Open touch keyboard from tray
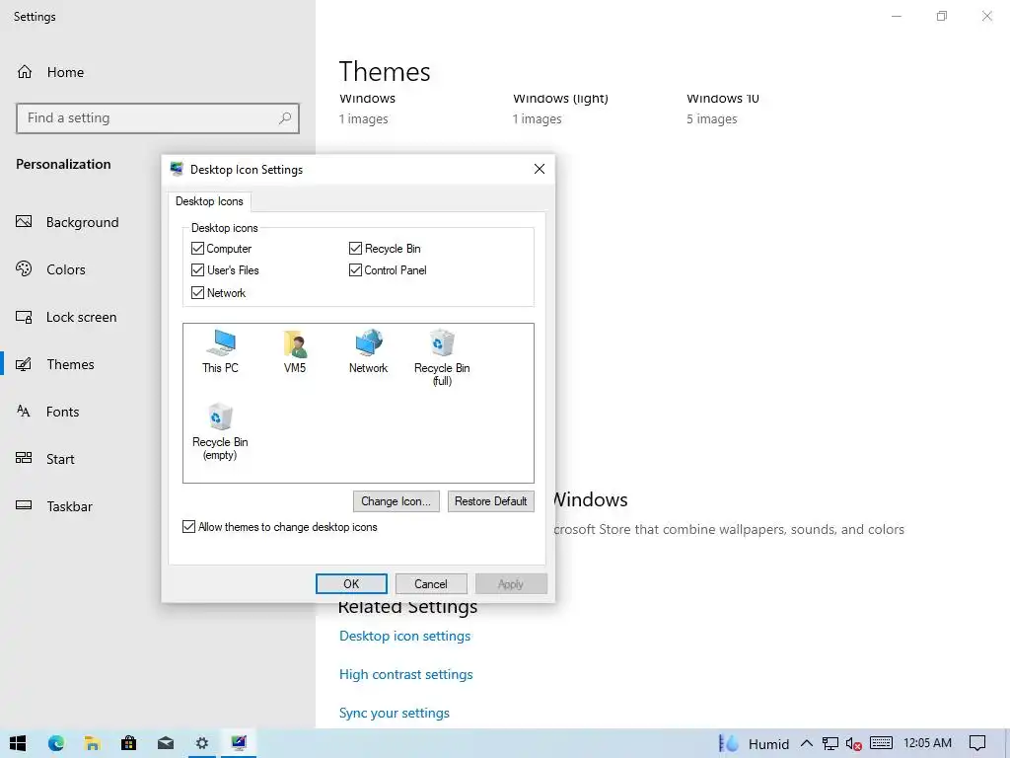 click(881, 744)
